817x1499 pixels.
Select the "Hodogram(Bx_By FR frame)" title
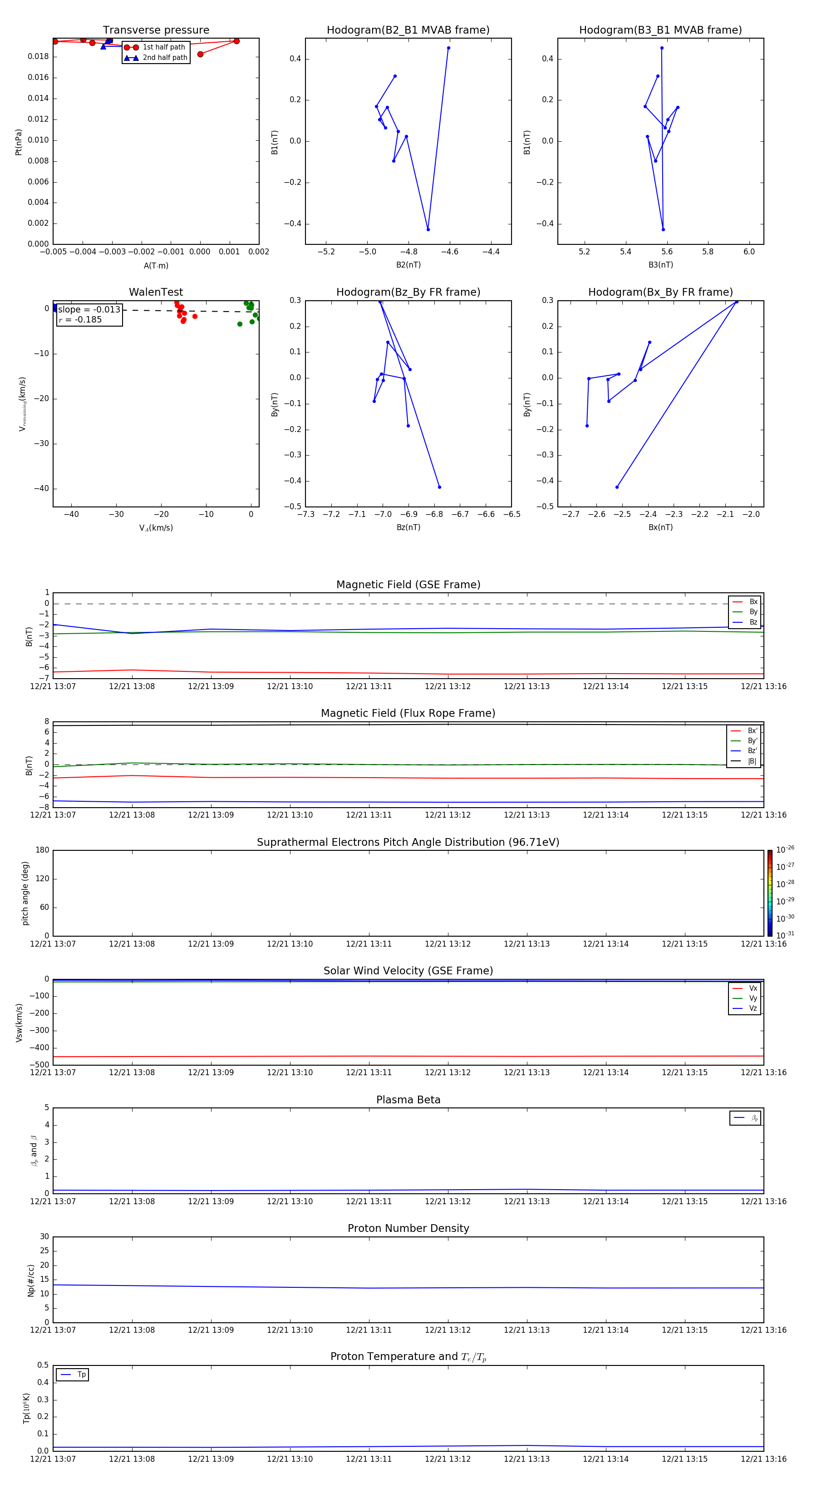click(660, 292)
